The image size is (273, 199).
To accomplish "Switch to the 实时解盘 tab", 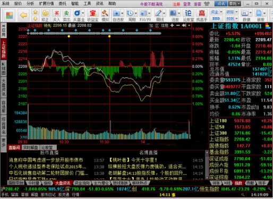I will (31, 148).
